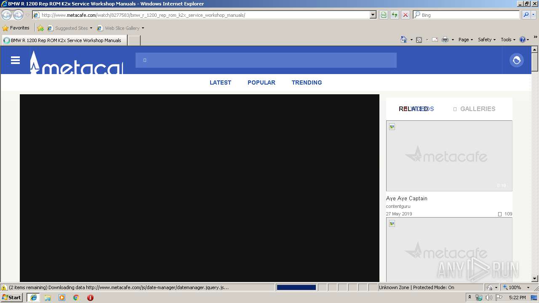
Task: Click the red Opera taskbar icon
Action: point(90,298)
